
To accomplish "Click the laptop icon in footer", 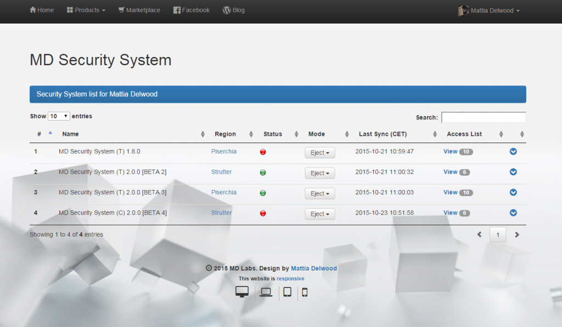I will coord(266,292).
